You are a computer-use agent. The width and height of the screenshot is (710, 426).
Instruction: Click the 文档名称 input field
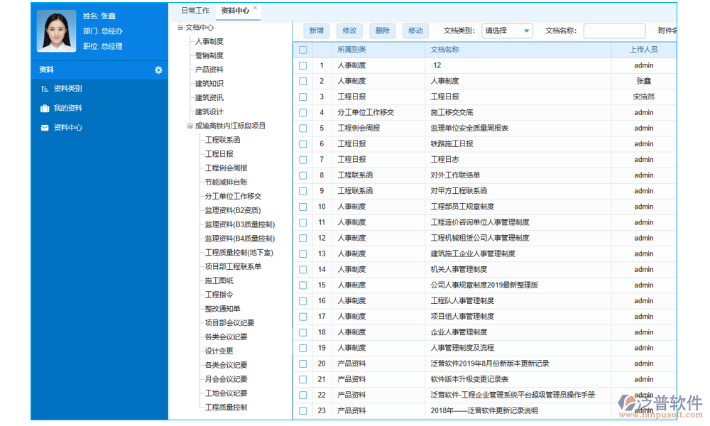(613, 31)
